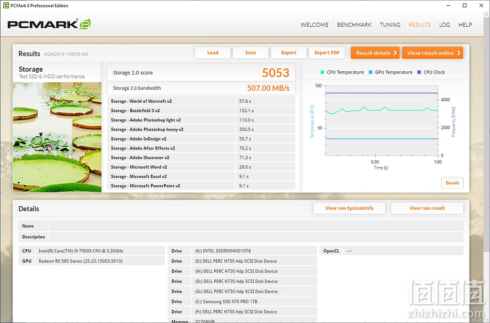Click View raw SystemInfo

coord(349,208)
